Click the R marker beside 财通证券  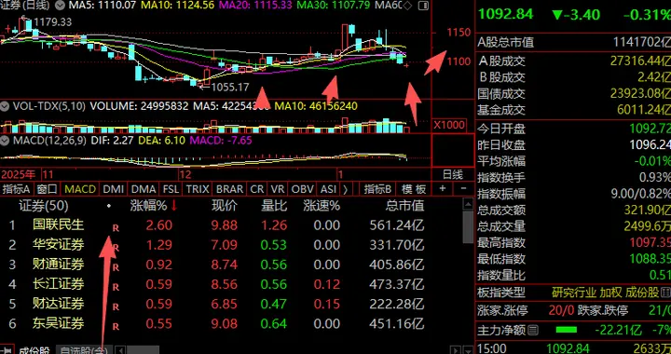(x=116, y=268)
